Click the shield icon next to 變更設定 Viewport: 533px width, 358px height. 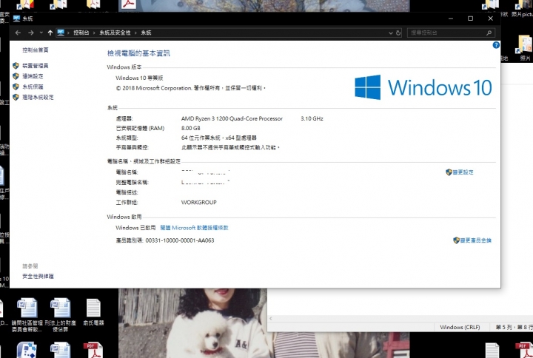449,172
